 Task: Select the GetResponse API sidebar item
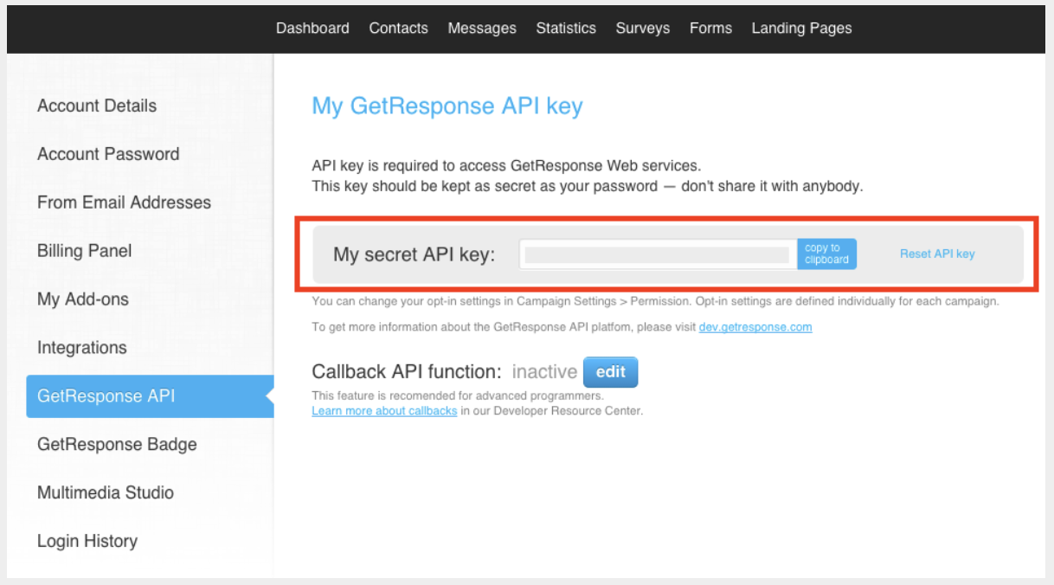[150, 396]
